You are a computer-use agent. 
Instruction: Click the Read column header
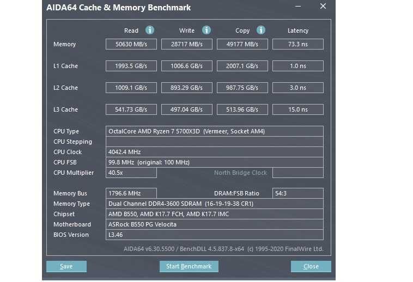point(131,31)
